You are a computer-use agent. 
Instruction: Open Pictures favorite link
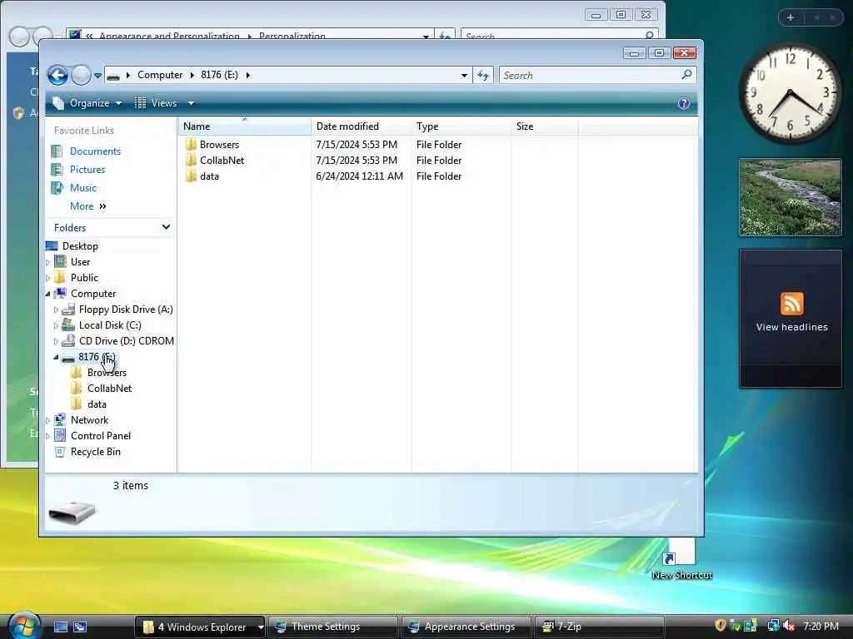coord(87,170)
